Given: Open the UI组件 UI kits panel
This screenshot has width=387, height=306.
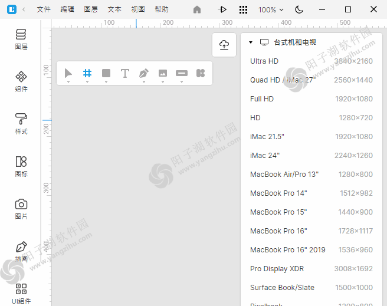Looking at the screenshot, I should click(21, 294).
